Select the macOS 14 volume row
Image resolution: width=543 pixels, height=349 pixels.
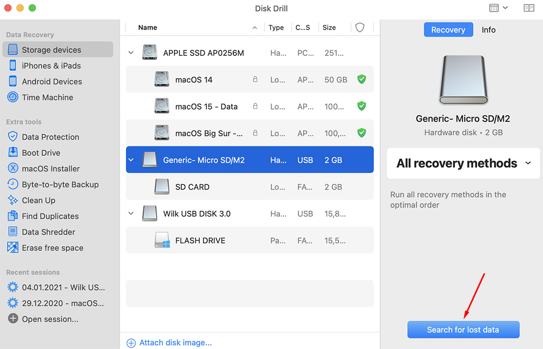tap(250, 79)
